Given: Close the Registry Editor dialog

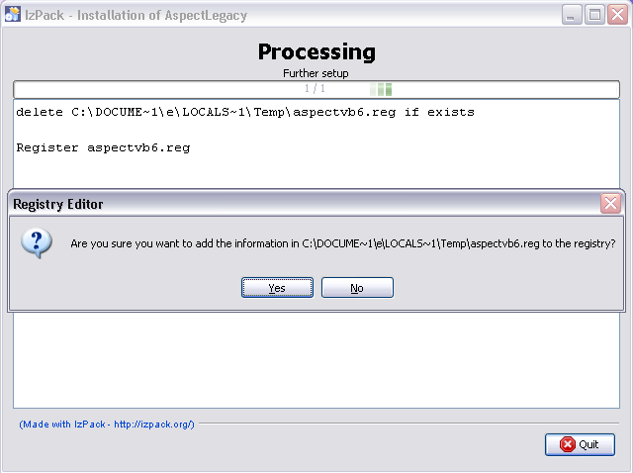Looking at the screenshot, I should point(610,204).
